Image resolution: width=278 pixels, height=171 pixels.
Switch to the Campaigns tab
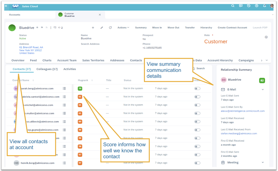[246, 60]
